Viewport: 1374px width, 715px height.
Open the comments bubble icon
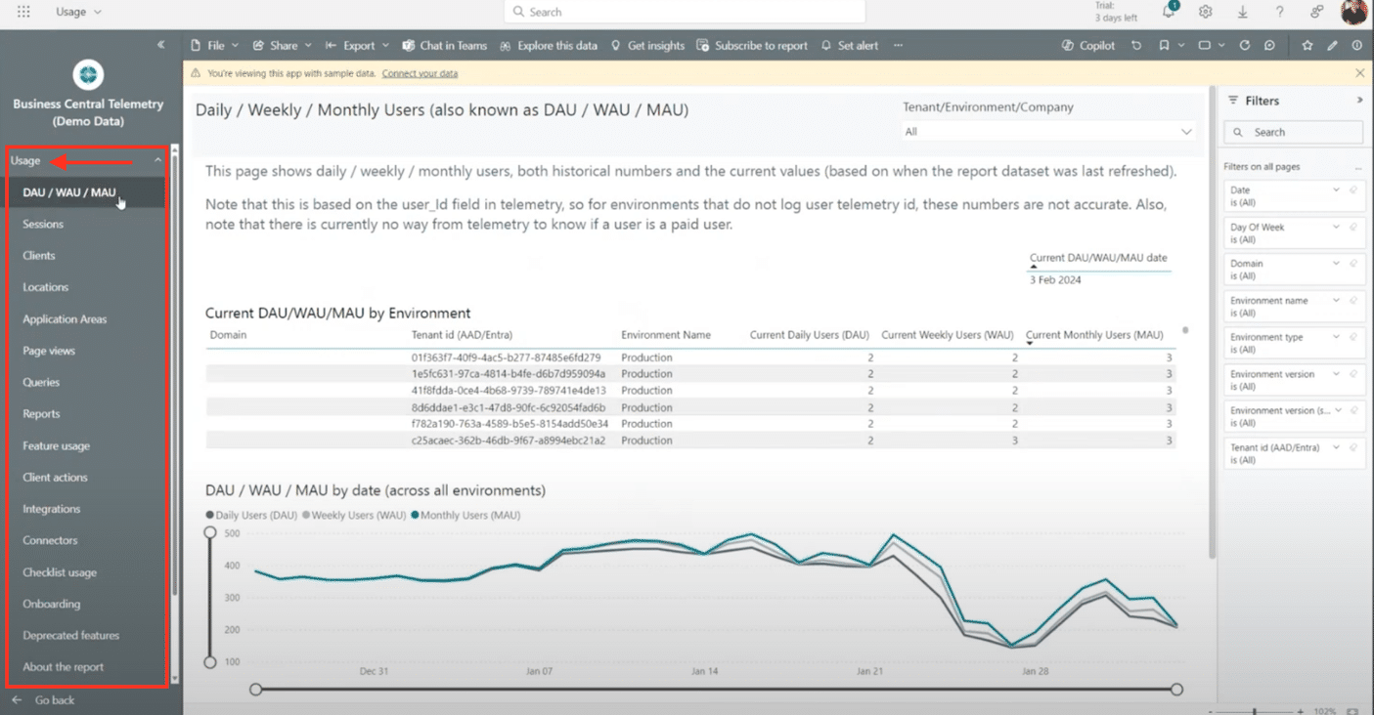pos(1269,45)
